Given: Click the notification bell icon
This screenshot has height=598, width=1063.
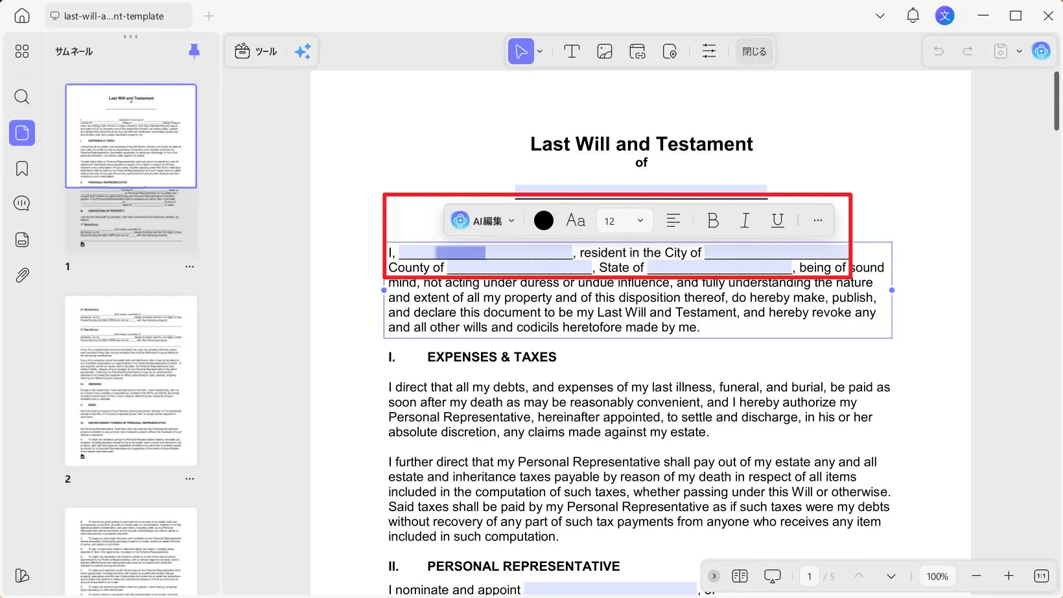Looking at the screenshot, I should click(x=913, y=16).
